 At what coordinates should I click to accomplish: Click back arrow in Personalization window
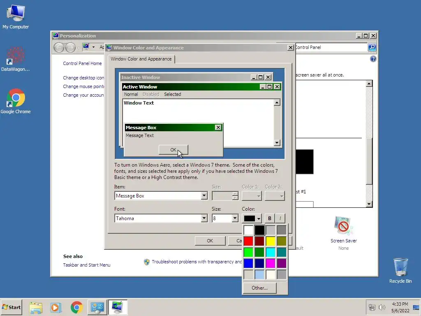(x=59, y=48)
